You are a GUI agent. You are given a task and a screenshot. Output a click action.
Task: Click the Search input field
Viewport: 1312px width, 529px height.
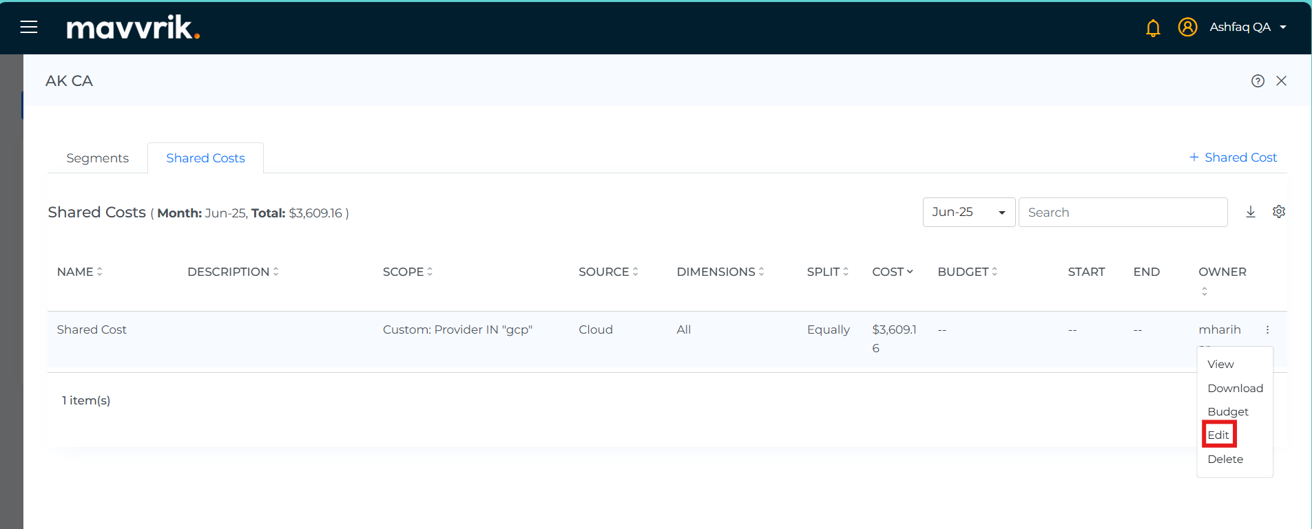1123,212
